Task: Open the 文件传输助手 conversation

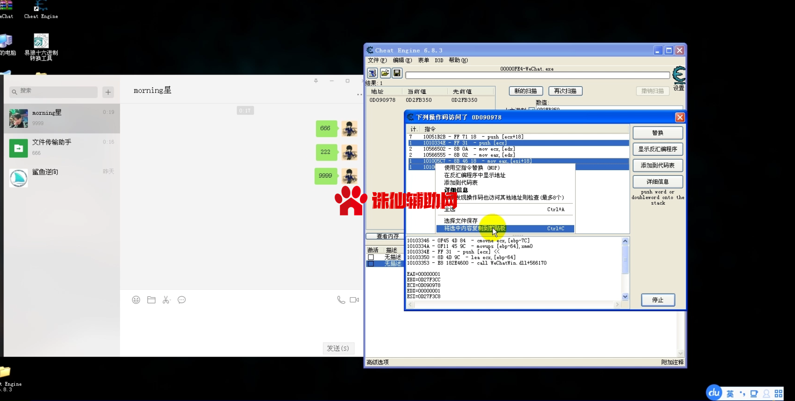Action: [62, 148]
